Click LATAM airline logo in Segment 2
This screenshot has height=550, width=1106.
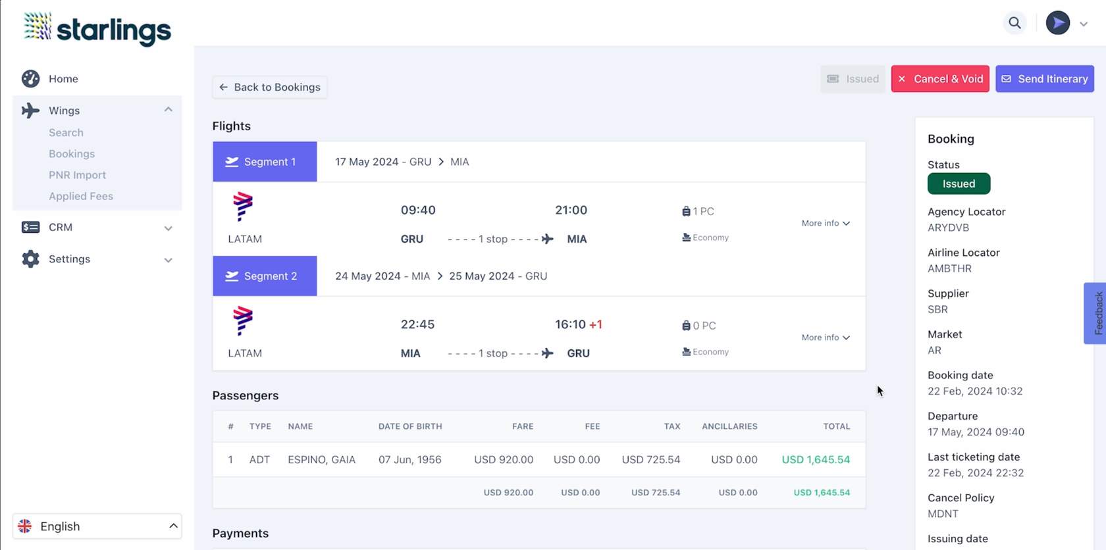point(243,321)
